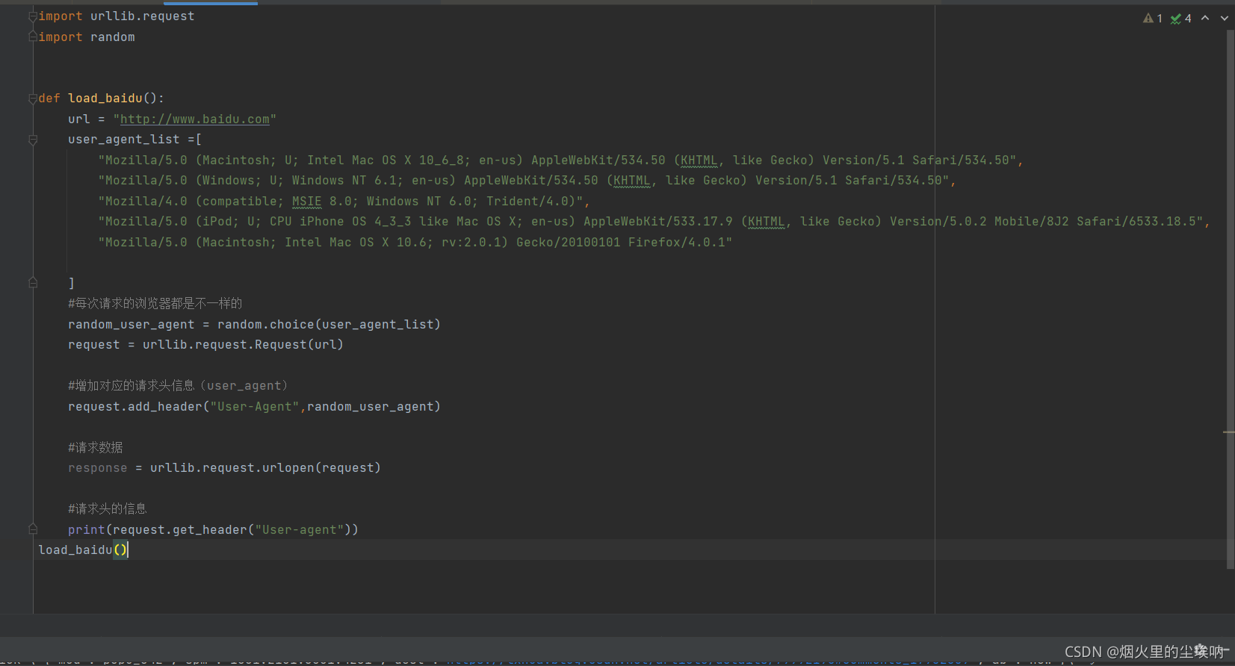
Task: Click the "load_baidu" name in the def line
Action: 105,99
